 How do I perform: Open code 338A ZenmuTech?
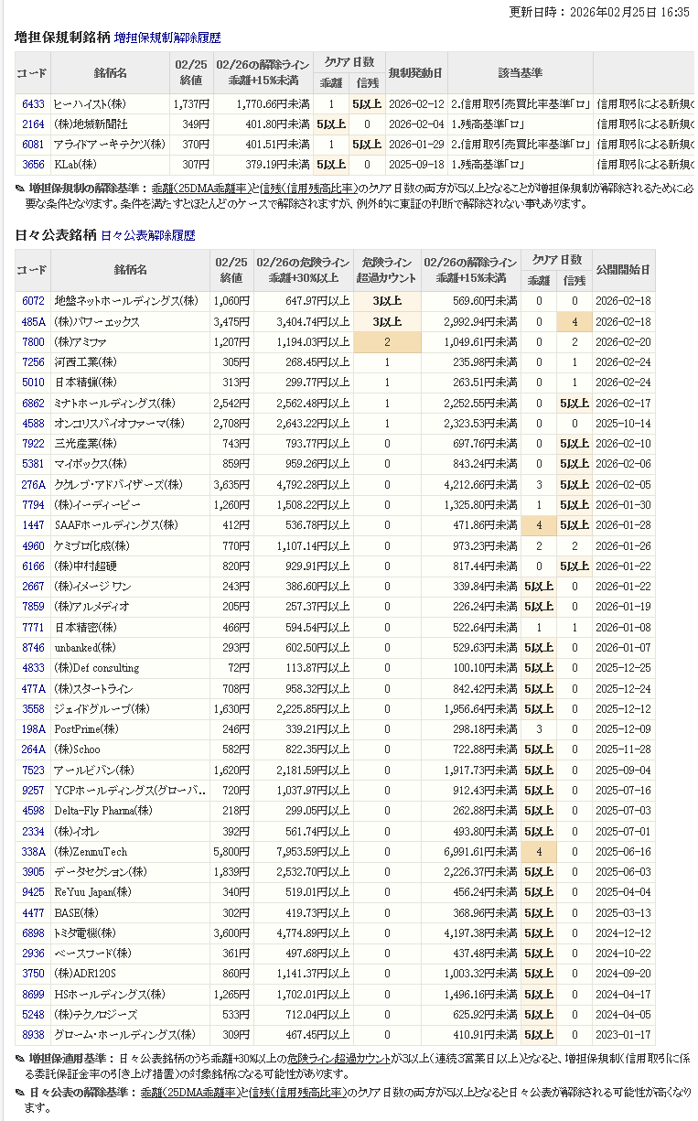[33, 851]
